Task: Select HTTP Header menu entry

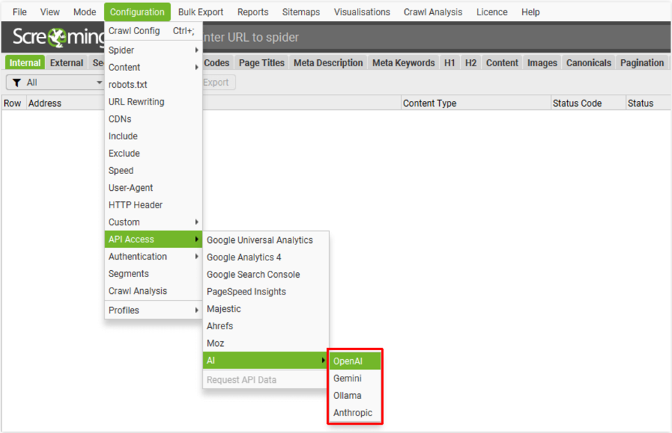Action: (x=153, y=205)
